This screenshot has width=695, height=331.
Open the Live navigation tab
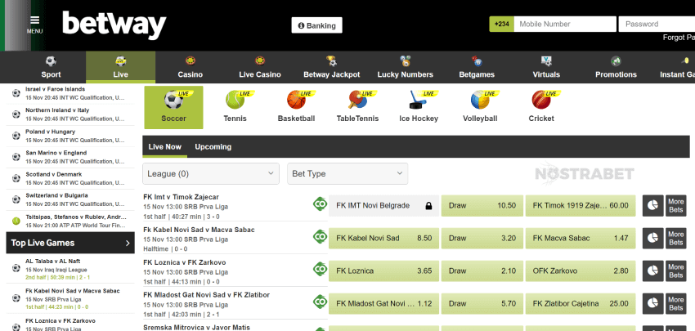120,67
